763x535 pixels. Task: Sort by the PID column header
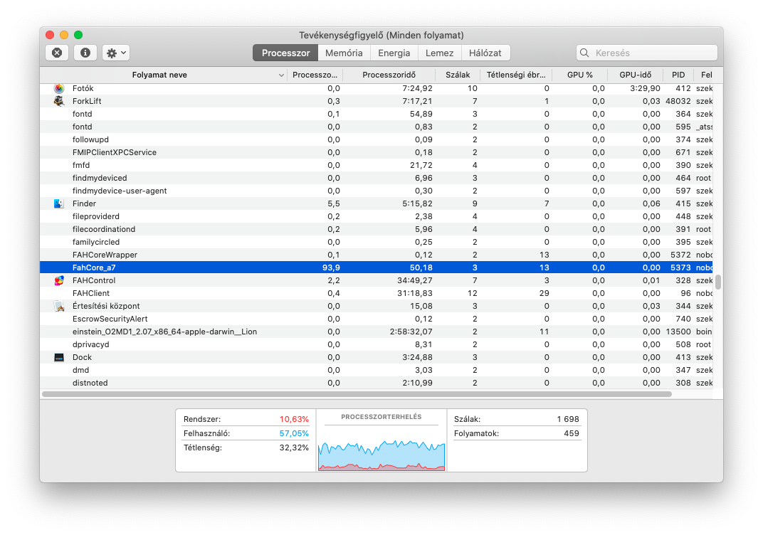(678, 75)
